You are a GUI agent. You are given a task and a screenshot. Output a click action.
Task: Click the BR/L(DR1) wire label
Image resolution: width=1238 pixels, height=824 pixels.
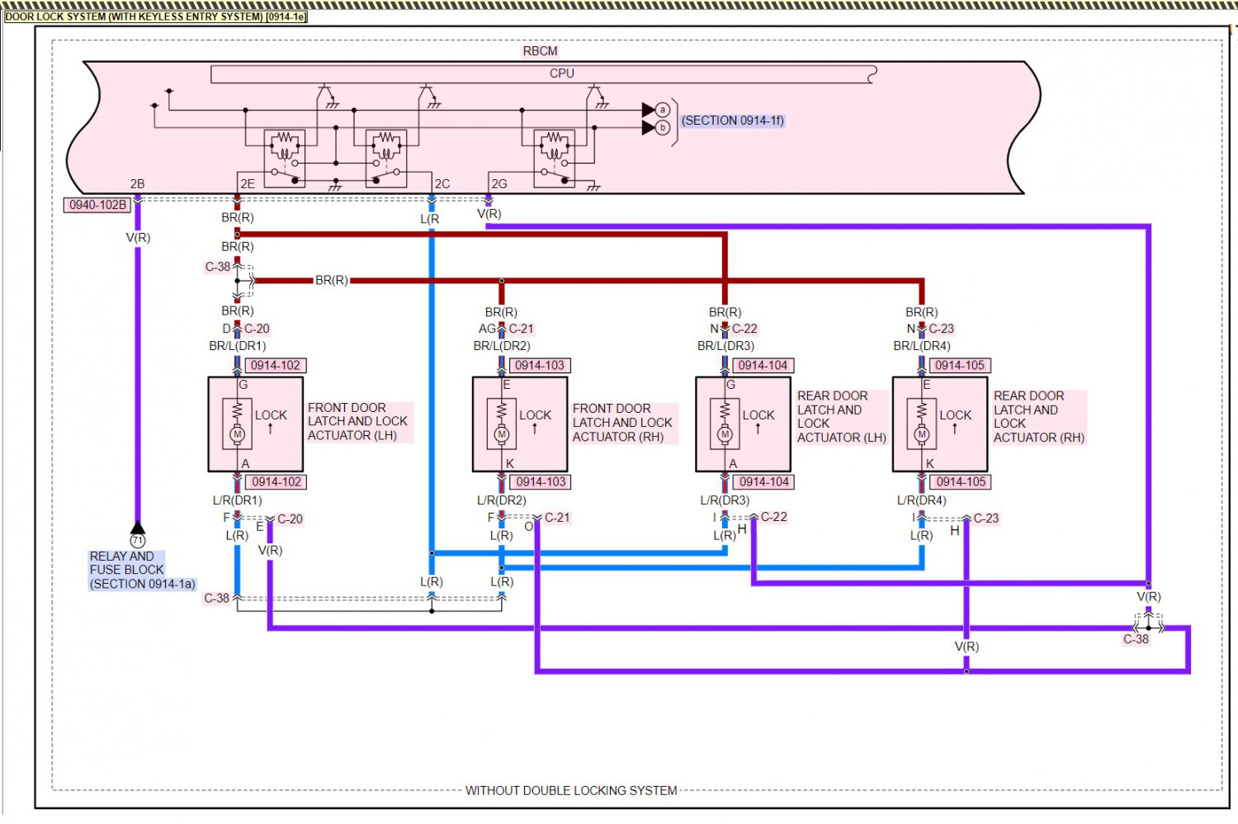click(x=238, y=346)
